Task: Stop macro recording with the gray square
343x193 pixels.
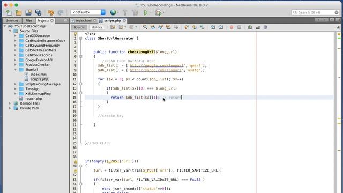Action: (x=240, y=27)
